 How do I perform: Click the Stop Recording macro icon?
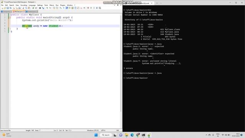pyautogui.click(x=91, y=8)
